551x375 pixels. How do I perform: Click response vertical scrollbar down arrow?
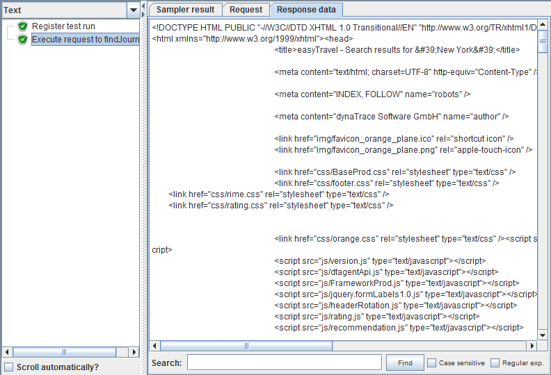click(543, 335)
